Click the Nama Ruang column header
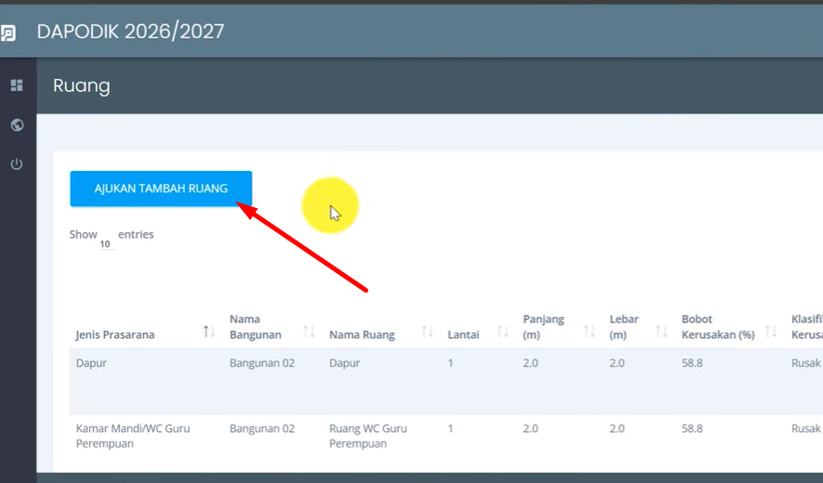 click(x=362, y=334)
